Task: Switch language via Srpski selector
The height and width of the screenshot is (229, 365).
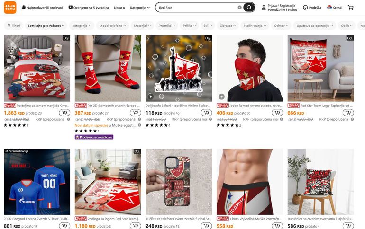Action: coord(335,8)
